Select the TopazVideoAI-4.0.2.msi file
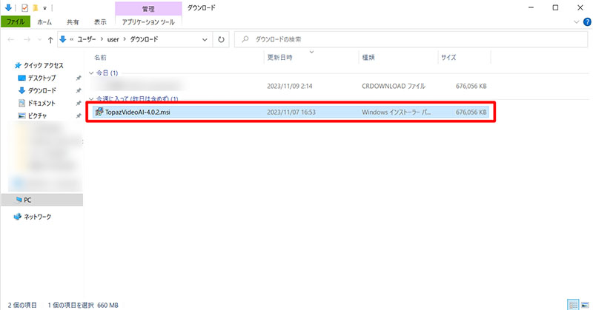 [x=291, y=112]
